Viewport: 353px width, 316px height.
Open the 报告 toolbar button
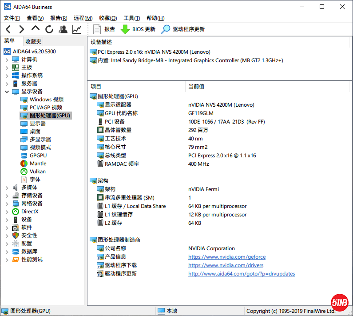(104, 29)
